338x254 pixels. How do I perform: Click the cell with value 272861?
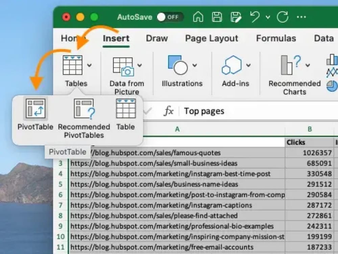310,216
